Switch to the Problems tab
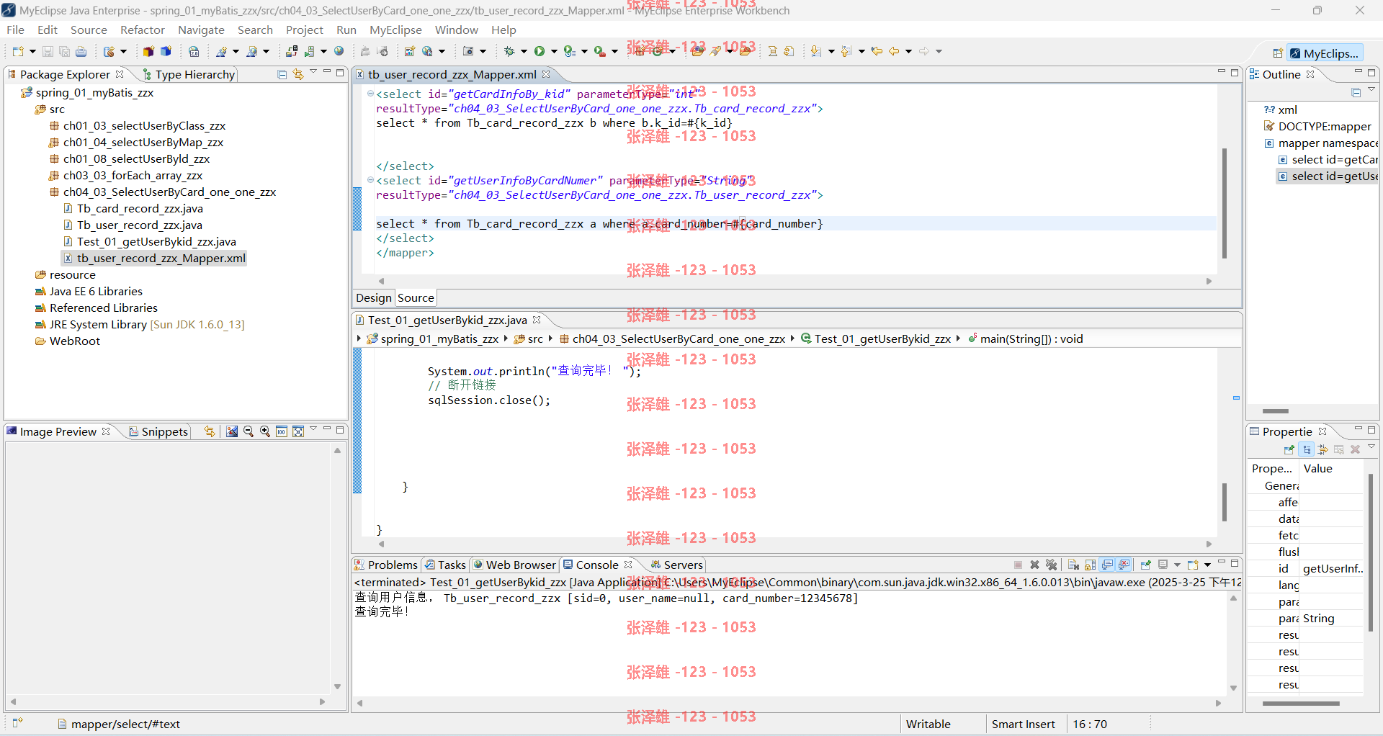Viewport: 1383px width, 736px height. point(385,565)
